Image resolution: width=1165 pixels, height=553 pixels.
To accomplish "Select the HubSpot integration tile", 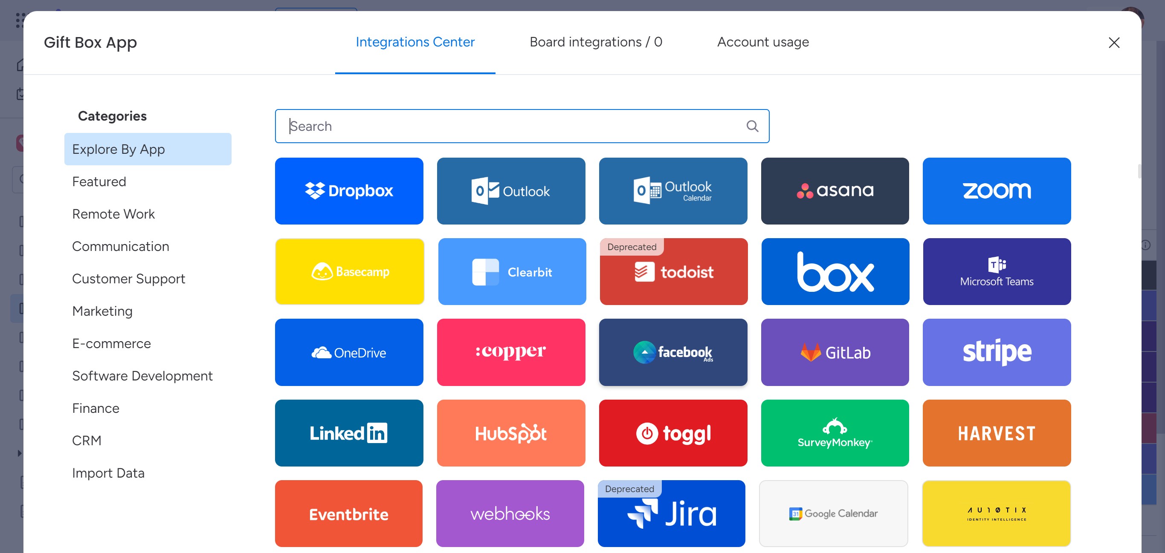I will point(510,432).
